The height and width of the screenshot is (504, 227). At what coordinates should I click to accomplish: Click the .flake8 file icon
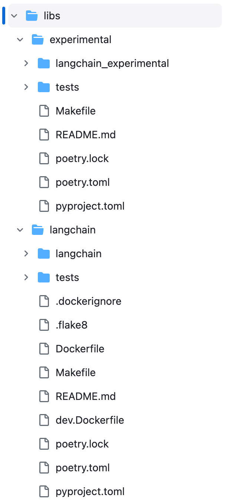(x=44, y=325)
